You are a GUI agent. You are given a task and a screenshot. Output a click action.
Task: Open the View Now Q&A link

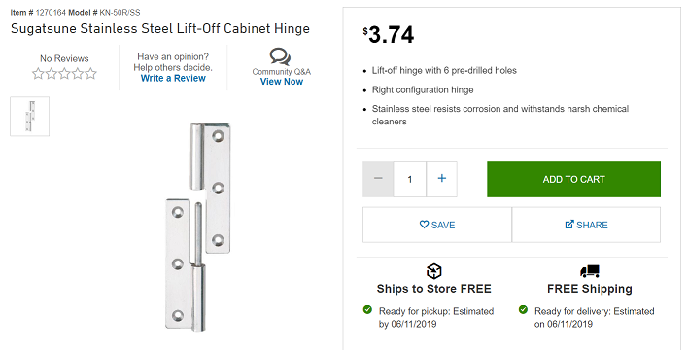click(x=282, y=82)
